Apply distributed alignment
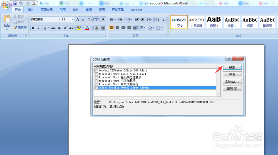The image size is (278, 155). 135,28
